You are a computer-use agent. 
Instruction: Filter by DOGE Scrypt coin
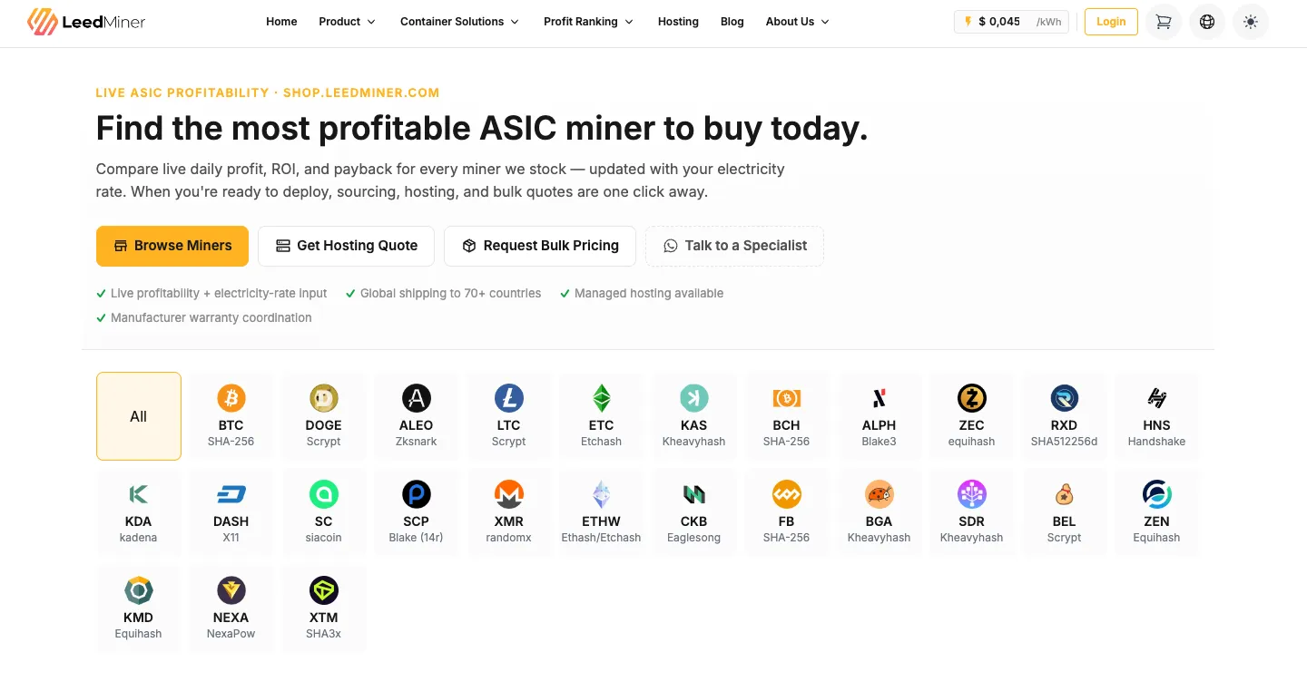323,416
